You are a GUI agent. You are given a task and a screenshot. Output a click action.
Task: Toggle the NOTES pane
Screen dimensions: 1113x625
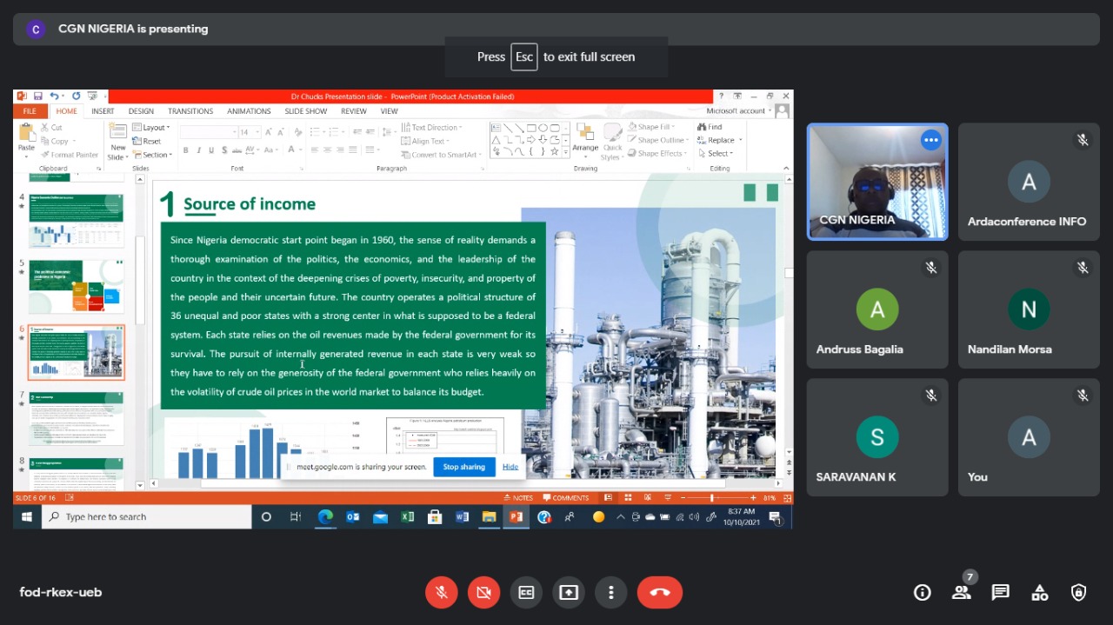(x=518, y=498)
